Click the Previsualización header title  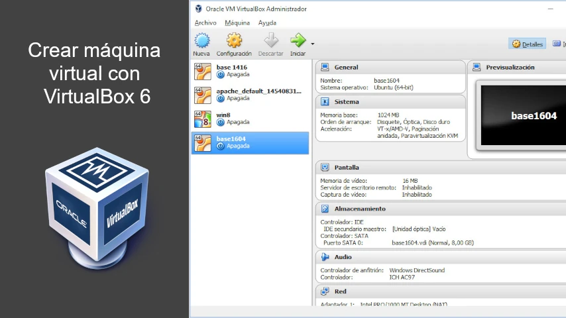510,68
